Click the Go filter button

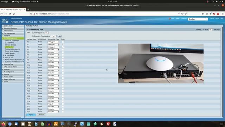[59, 36]
